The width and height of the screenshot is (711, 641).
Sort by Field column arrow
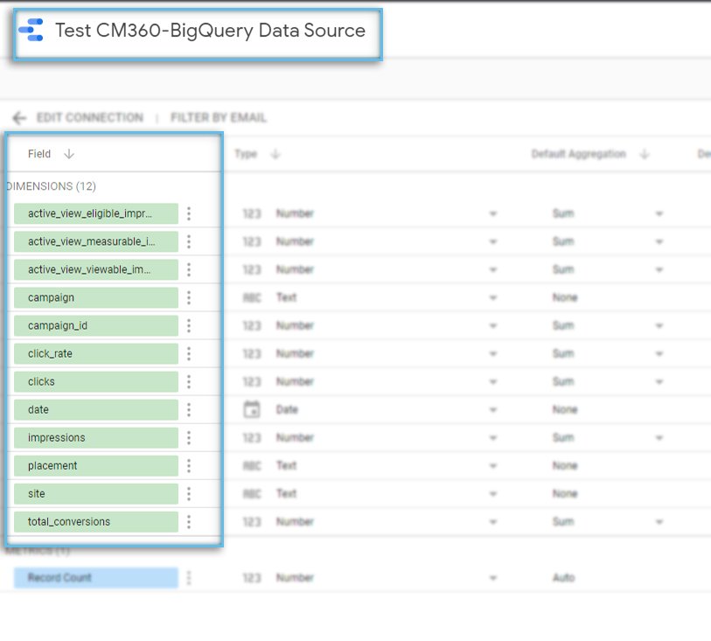(69, 154)
